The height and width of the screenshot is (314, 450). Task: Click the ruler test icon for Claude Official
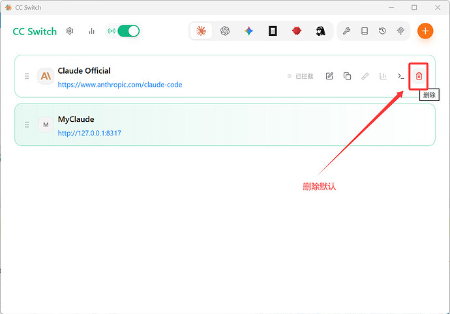365,76
